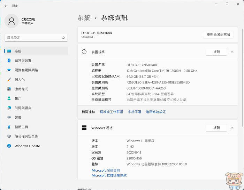Click the Bluetooth icon in sidebar
The height and width of the screenshot is (190, 244).
click(9, 61)
